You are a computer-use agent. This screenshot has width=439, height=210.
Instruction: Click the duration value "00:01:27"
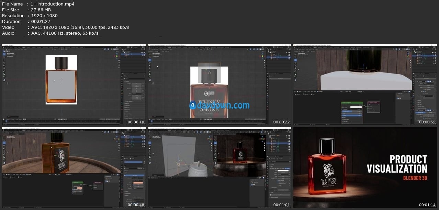coord(42,22)
